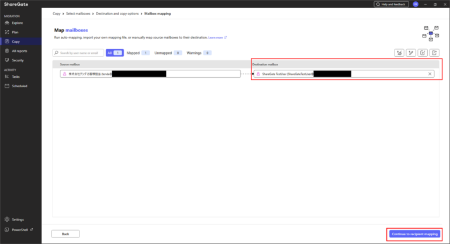Screen dimensions: 450x244
Task: Click the search by user name field
Action: pyautogui.click(x=78, y=53)
